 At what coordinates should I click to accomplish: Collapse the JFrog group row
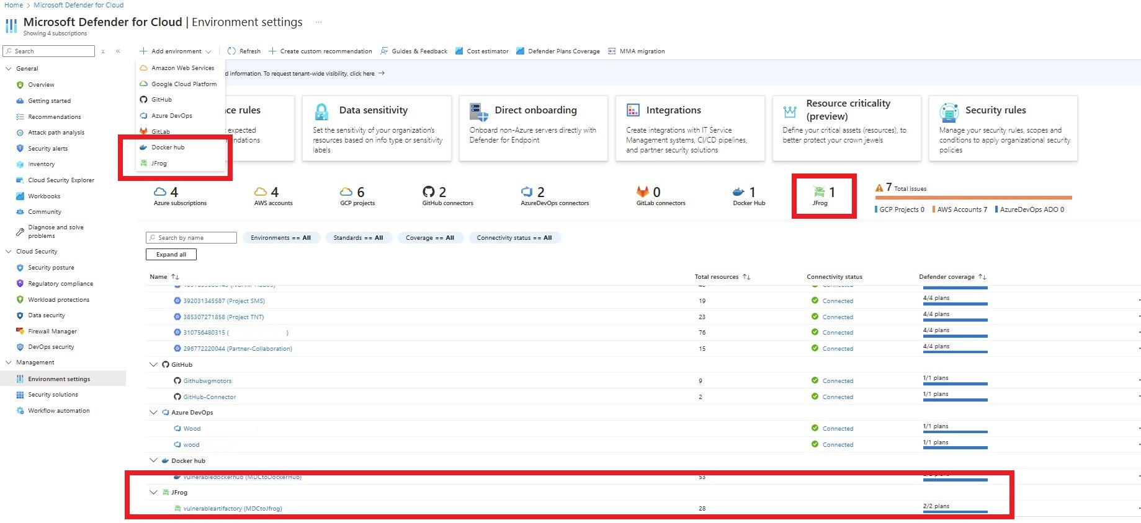coord(153,493)
